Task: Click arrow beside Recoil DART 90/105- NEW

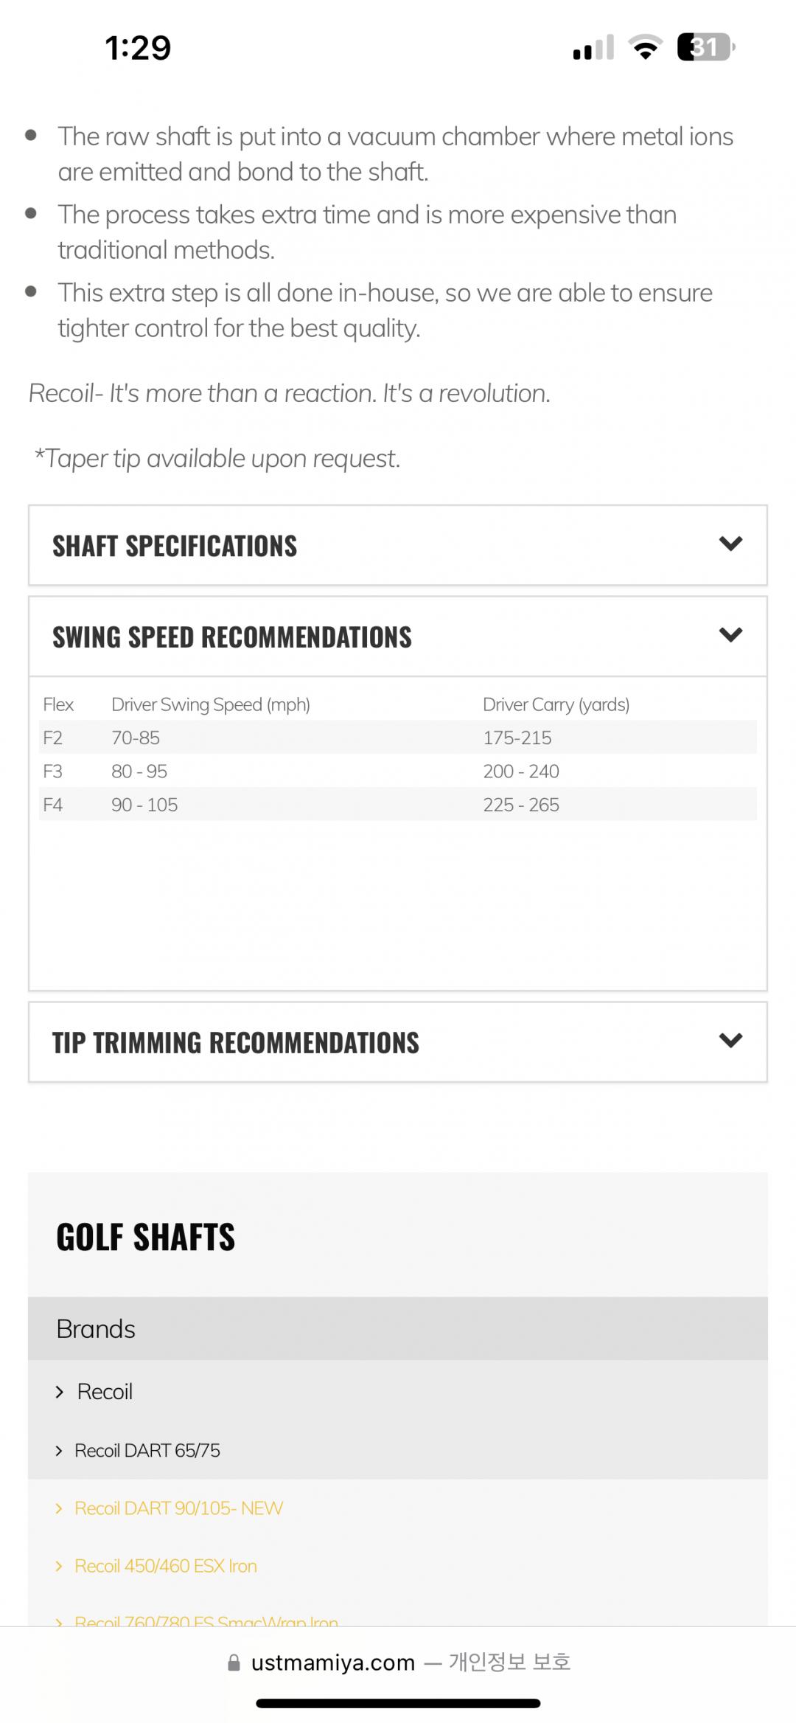Action: [x=60, y=1508]
